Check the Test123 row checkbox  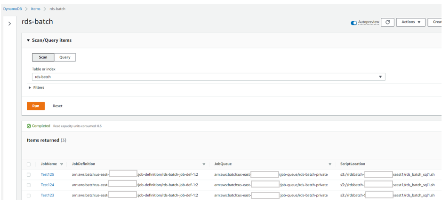point(28,195)
